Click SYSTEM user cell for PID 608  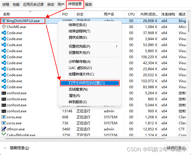click(110, 117)
